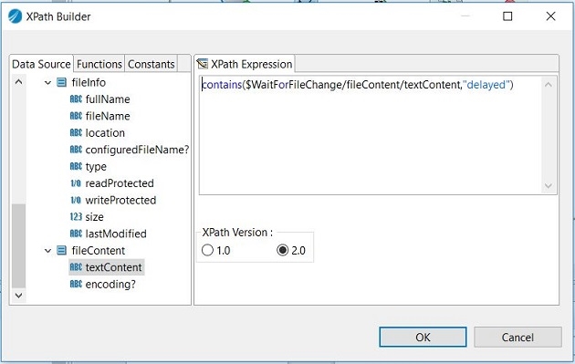Image resolution: width=575 pixels, height=364 pixels.
Task: Click the boolean icon beside writeProtected
Action: pos(76,200)
